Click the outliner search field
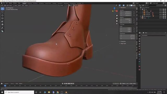This screenshot has height=94, width=167. coord(152,5)
